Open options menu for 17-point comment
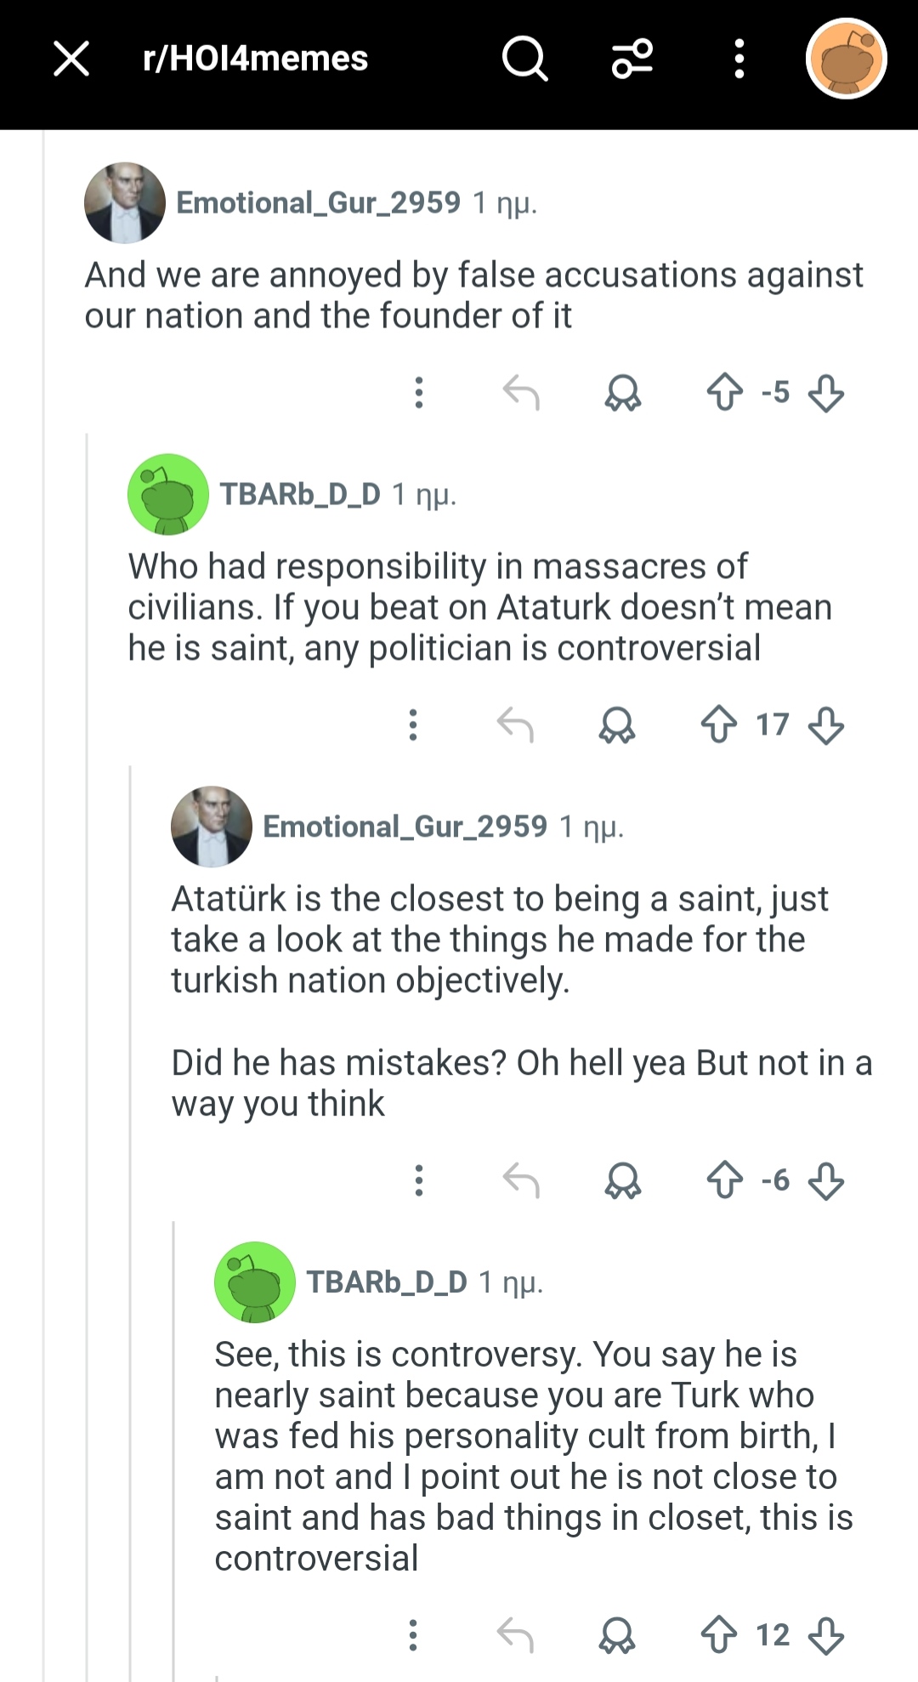 (x=413, y=725)
